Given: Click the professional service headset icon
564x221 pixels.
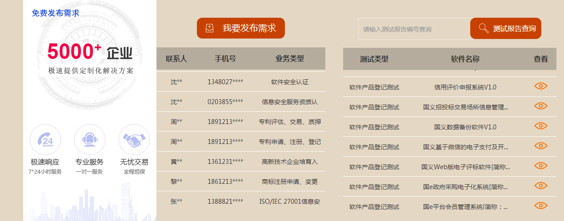Looking at the screenshot, I should point(89,140).
